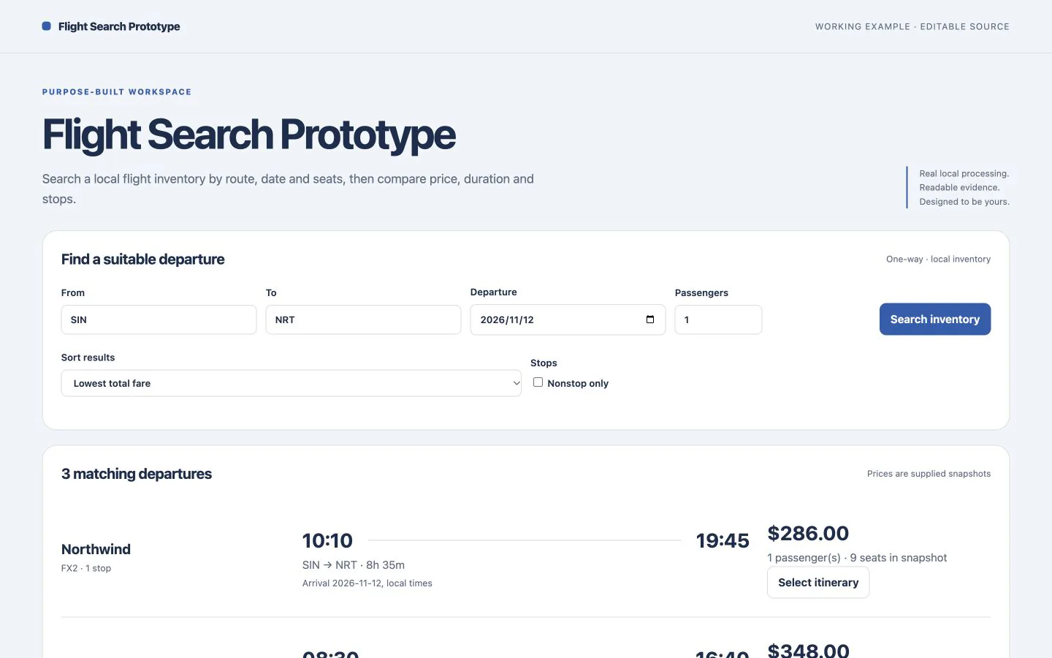The image size is (1052, 658).
Task: Focus the To airport field
Action: point(363,320)
